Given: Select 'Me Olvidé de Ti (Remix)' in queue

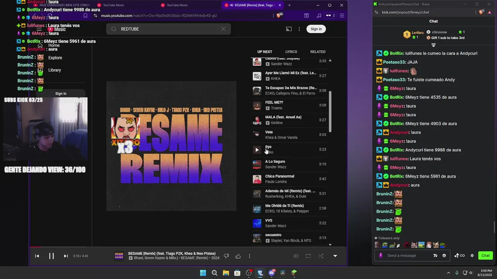Looking at the screenshot, I should click(x=289, y=208).
